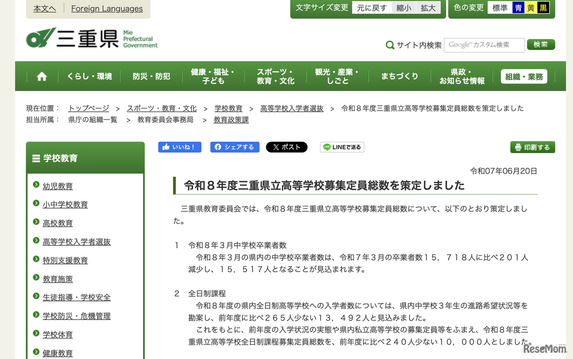Go to トップページ breadcrumb link
This screenshot has height=359, width=573.
pos(89,108)
